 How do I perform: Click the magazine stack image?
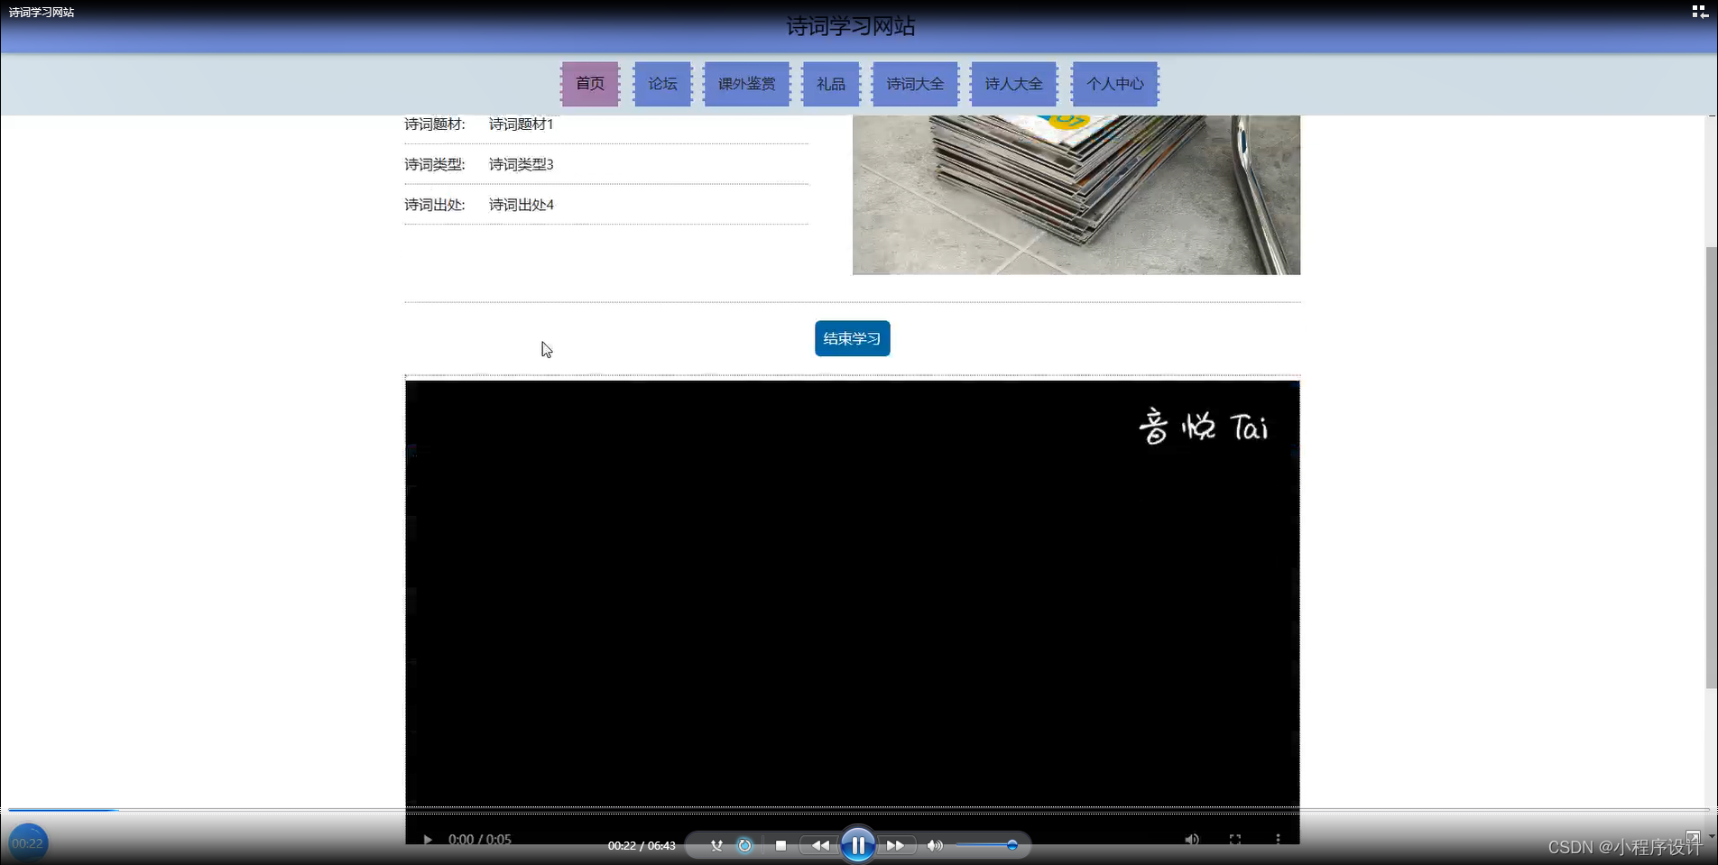[1076, 195]
